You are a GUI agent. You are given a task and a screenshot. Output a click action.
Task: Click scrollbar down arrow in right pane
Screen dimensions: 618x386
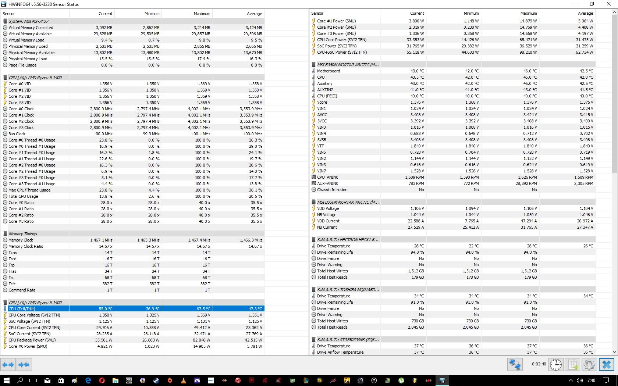(614, 352)
